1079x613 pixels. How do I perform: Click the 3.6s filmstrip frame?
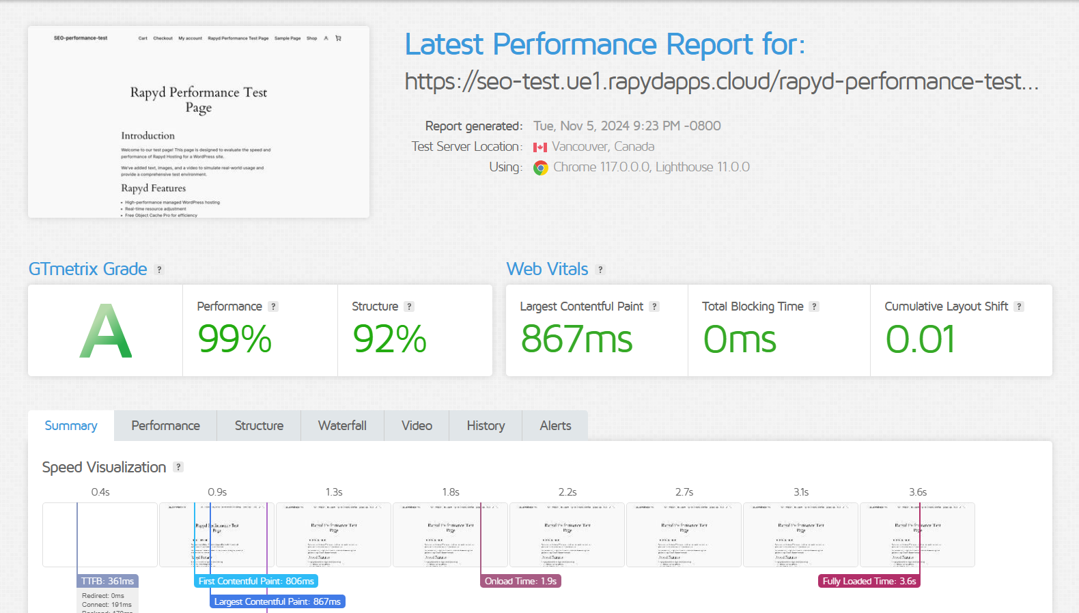click(917, 534)
